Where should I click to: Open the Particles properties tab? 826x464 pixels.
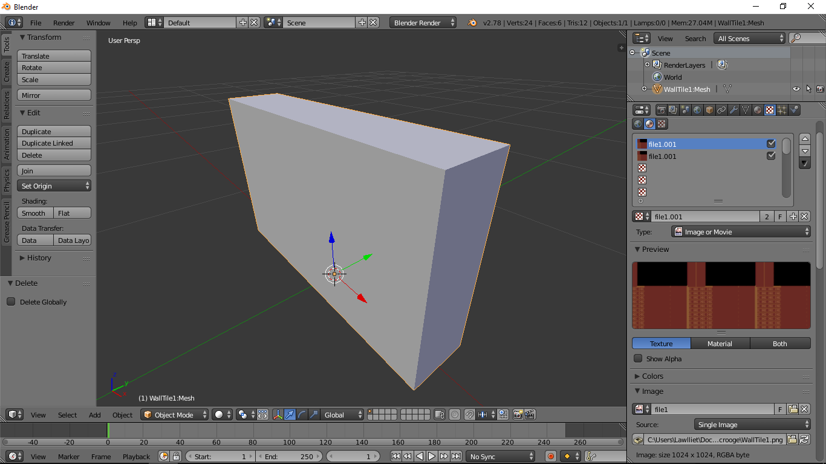coord(782,110)
